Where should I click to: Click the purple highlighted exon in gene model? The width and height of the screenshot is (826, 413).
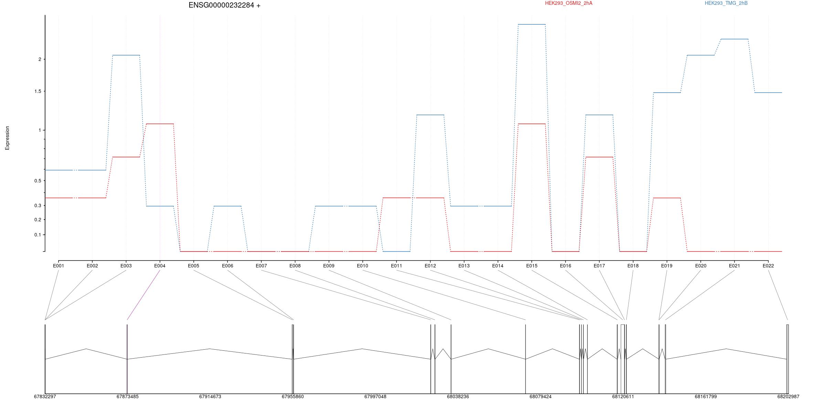pos(127,359)
